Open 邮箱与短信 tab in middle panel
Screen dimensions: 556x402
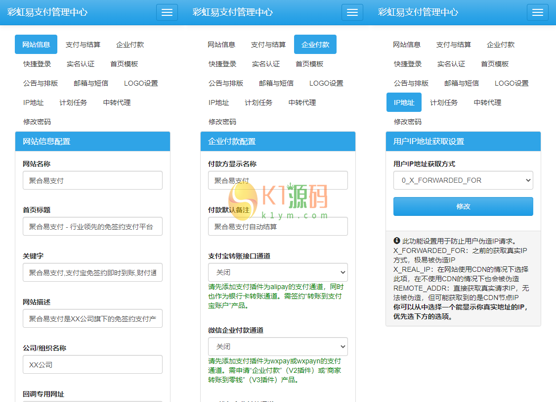[x=276, y=83]
